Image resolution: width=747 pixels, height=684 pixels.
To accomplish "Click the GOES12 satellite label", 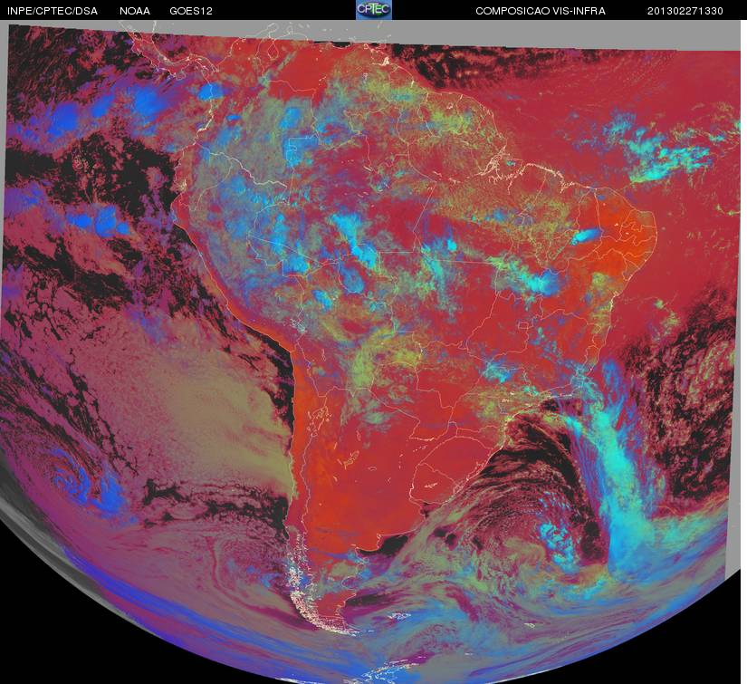I will tap(191, 11).
